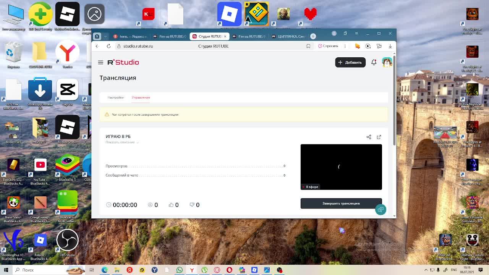Click the Спросить assistant button
The width and height of the screenshot is (489, 275).
(x=328, y=46)
